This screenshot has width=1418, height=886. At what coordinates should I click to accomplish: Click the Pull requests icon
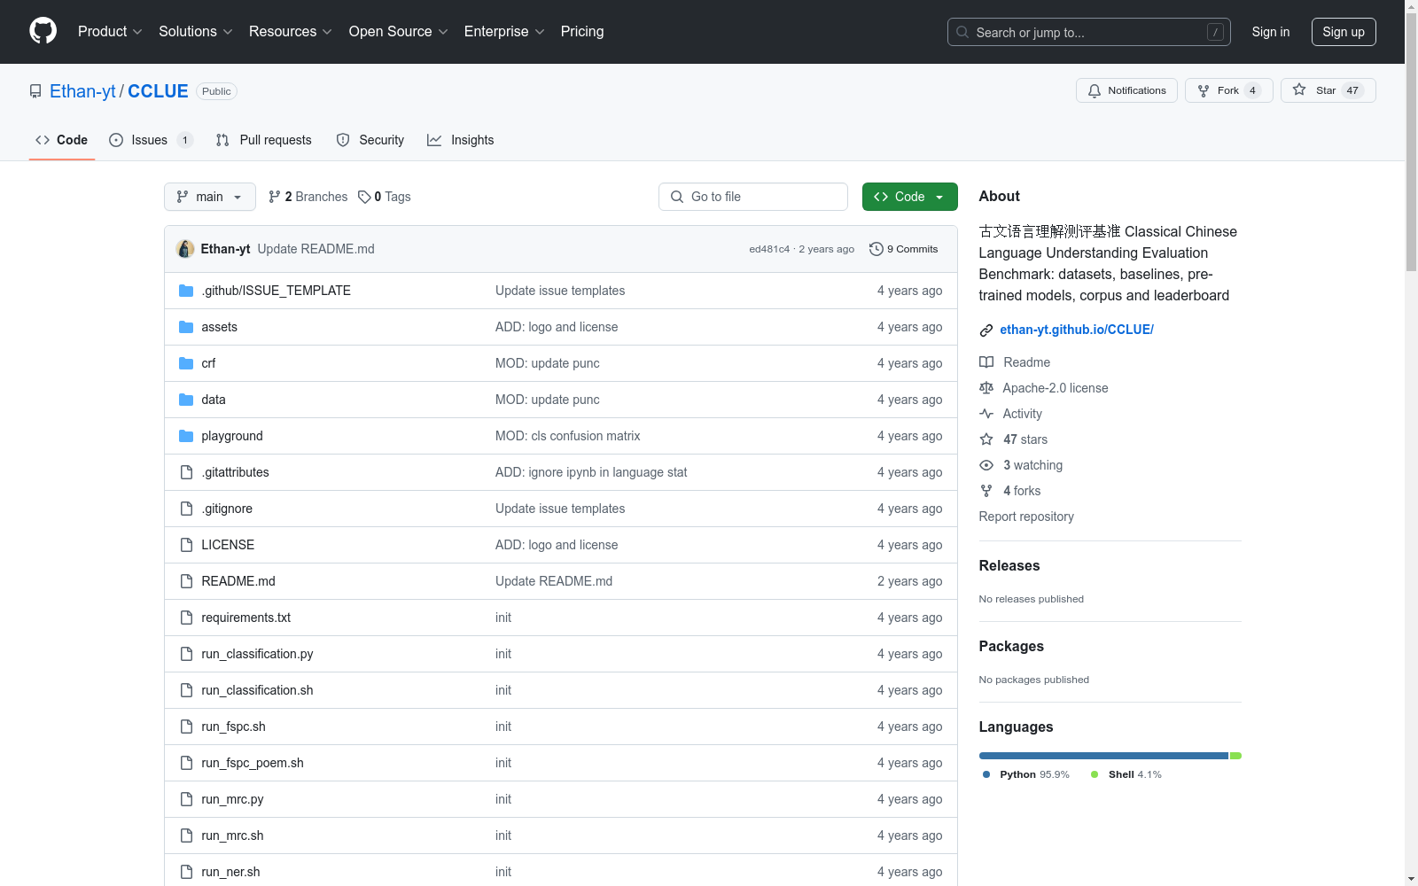222,140
